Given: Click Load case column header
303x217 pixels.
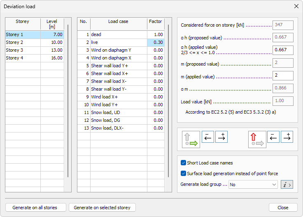Looking at the screenshot, I should point(119,24).
